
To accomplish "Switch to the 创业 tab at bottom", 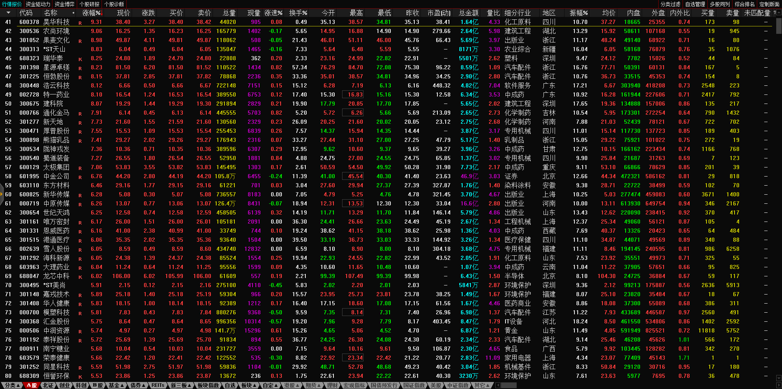I will click(65, 385).
